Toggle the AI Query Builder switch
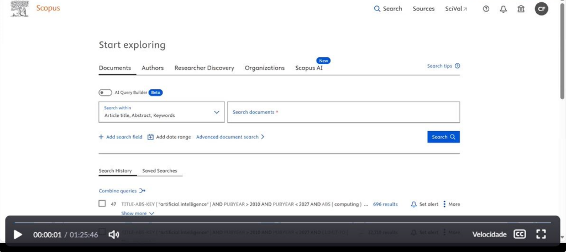The image size is (566, 252). coord(105,93)
